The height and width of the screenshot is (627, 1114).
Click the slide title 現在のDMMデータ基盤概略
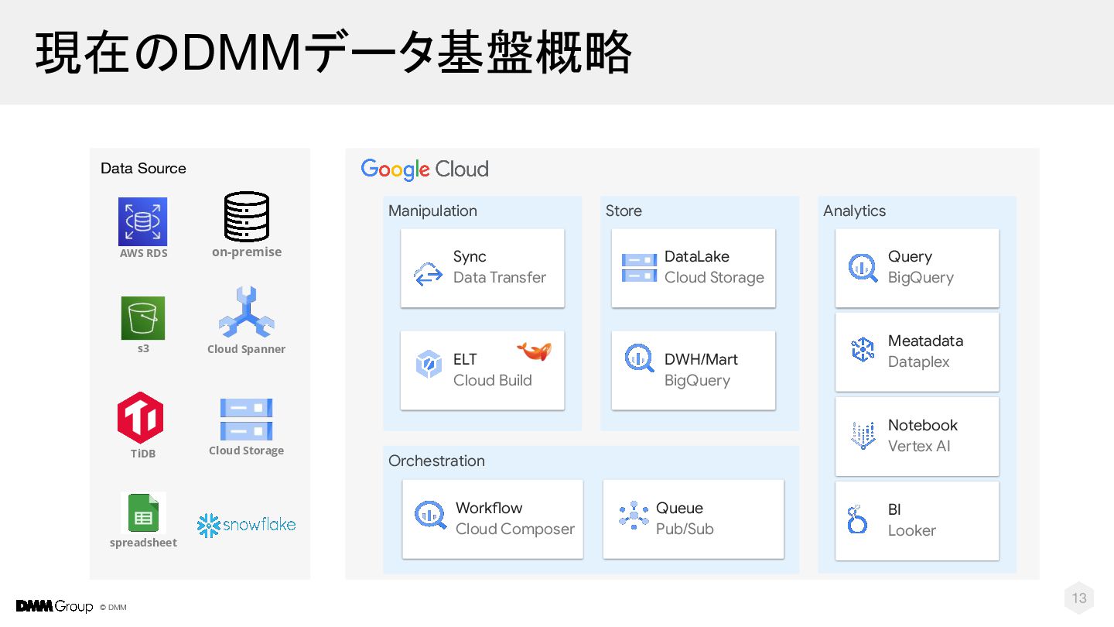[333, 53]
